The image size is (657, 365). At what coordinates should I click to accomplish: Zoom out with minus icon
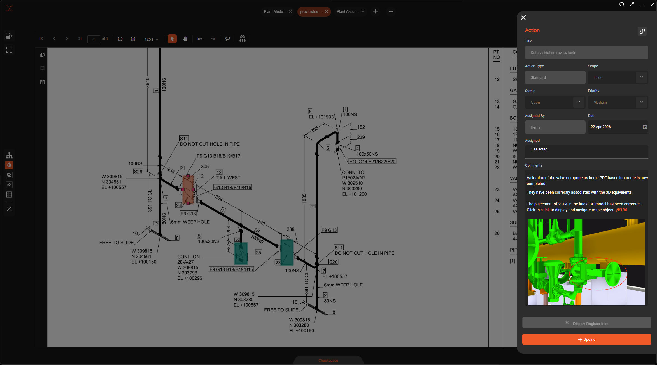click(x=120, y=39)
